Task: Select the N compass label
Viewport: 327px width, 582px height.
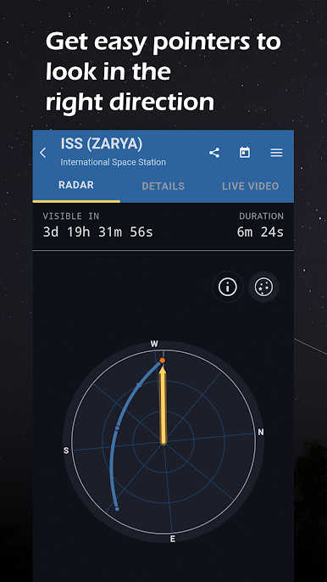Action: coord(261,432)
